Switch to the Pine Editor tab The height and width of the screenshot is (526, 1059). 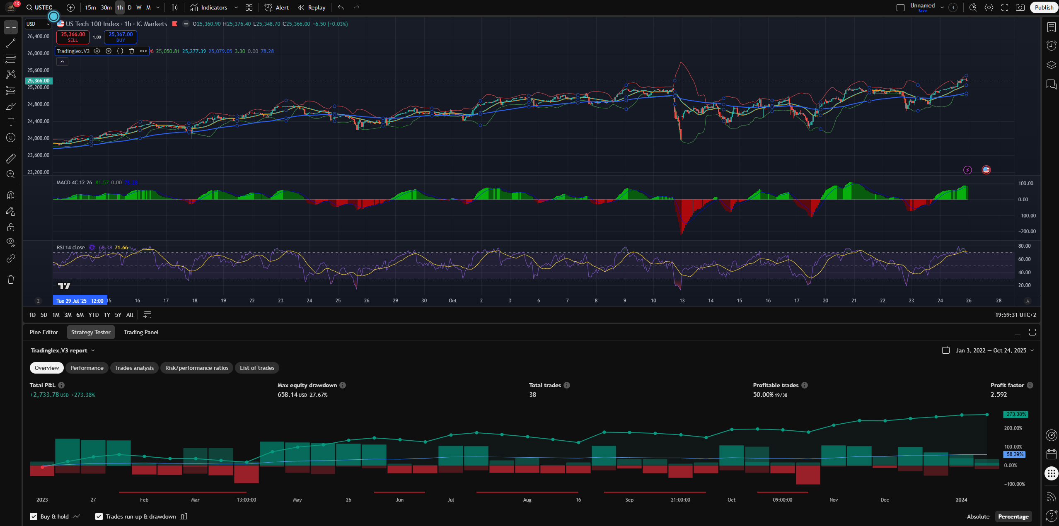(44, 332)
